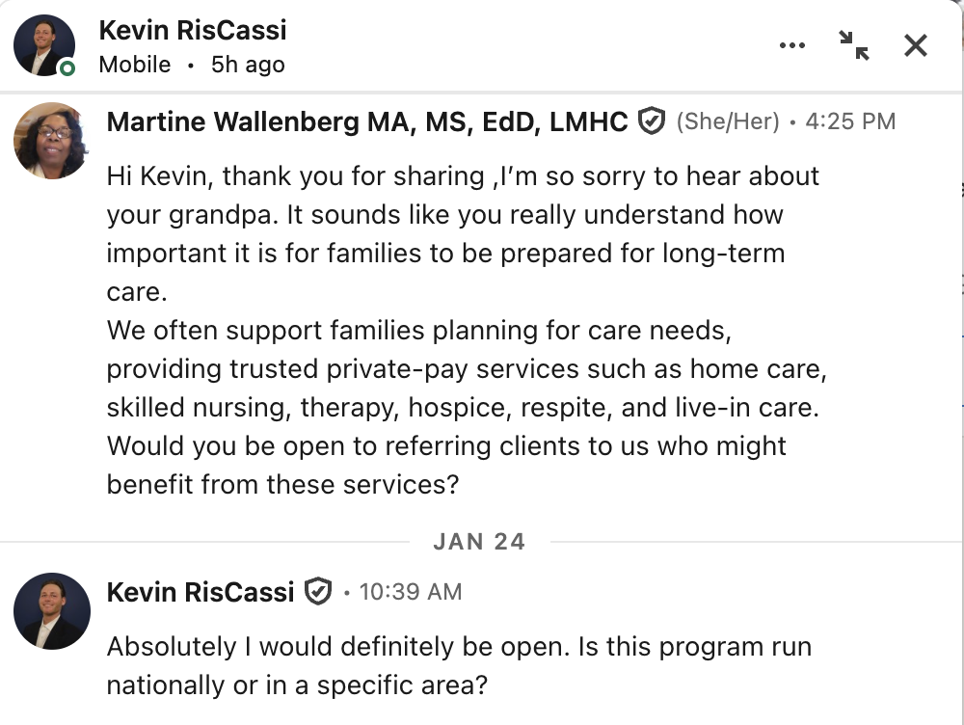
Task: Click the "Mobile • 5h ago" status text
Action: (192, 65)
